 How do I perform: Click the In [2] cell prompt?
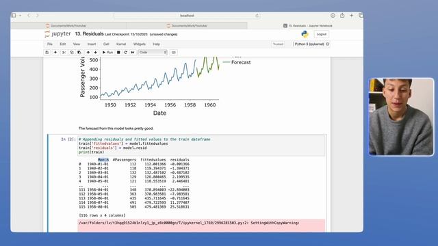68,139
